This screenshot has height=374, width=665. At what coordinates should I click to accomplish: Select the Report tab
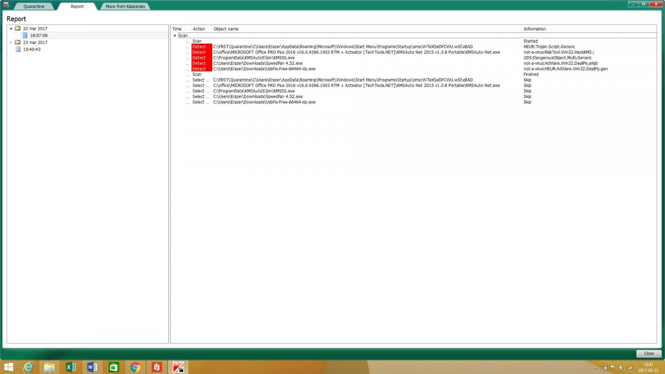77,6
